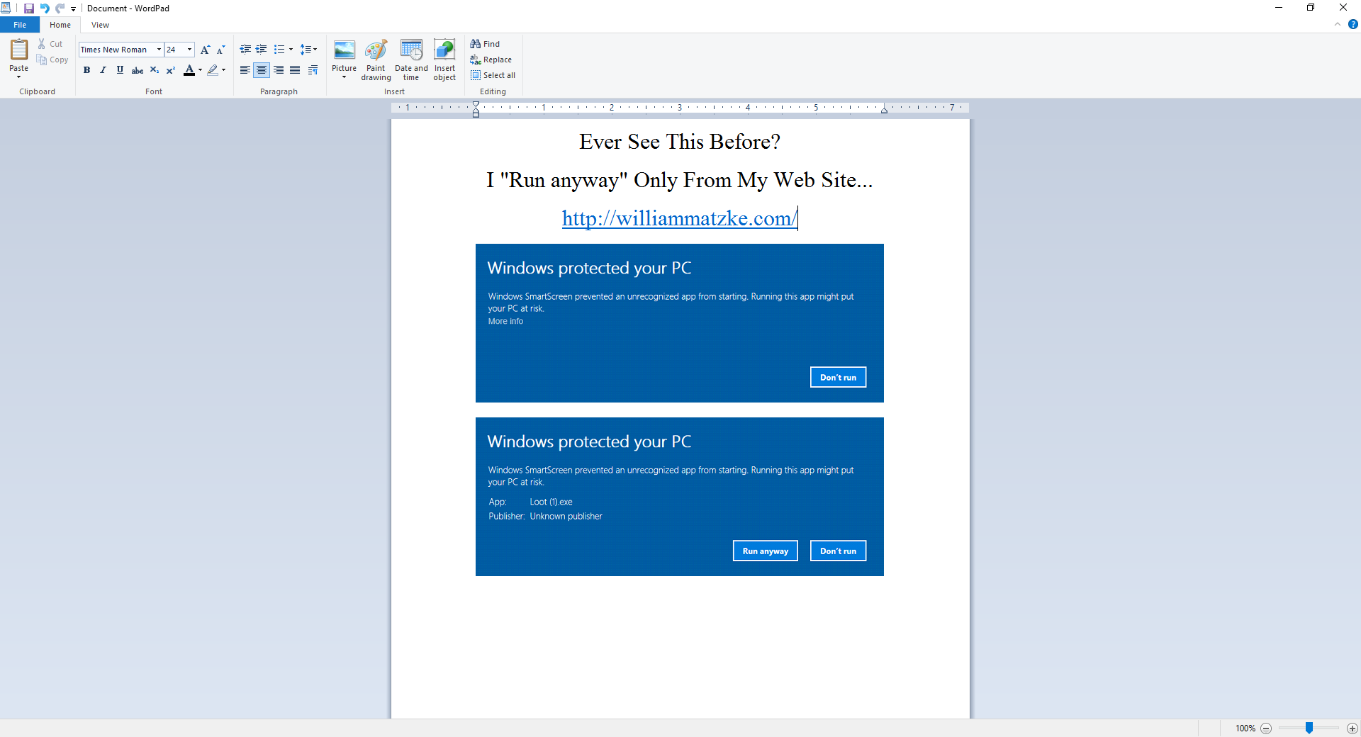Open the WordPad application menu icon
The width and height of the screenshot is (1361, 737).
click(6, 9)
